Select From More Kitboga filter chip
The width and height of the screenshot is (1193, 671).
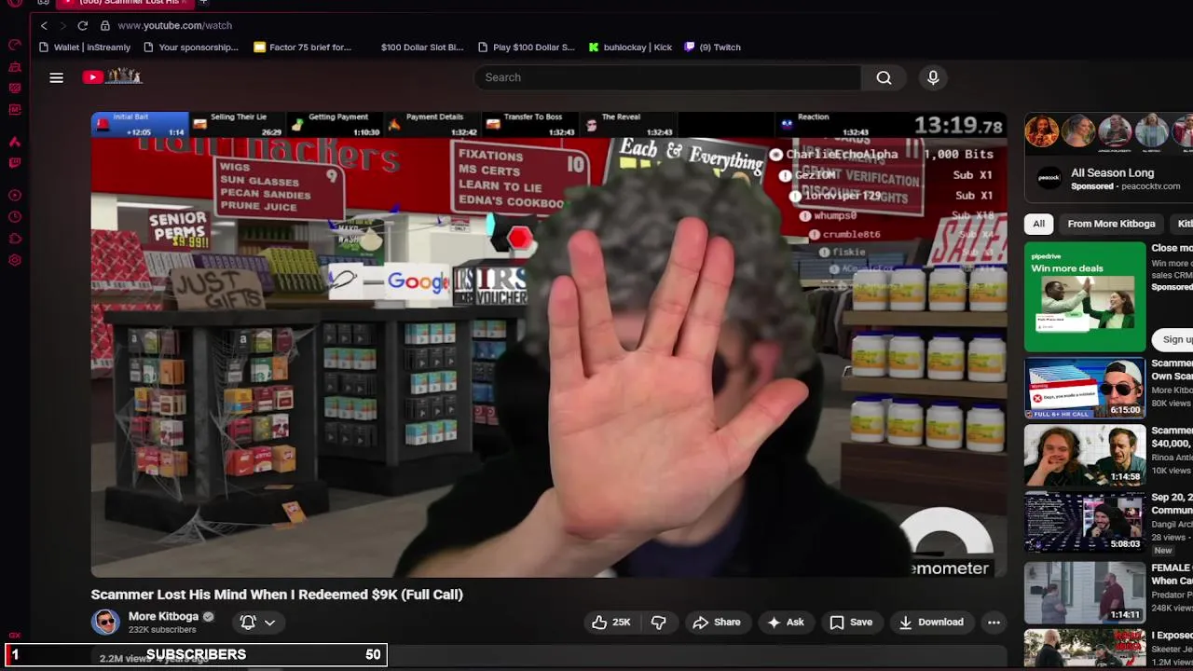click(x=1111, y=224)
